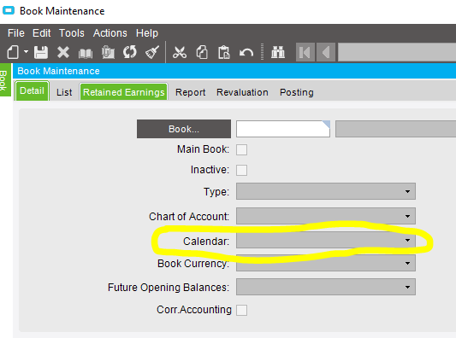Open search with the binoculars icon
Image resolution: width=456 pixels, height=338 pixels.
coord(278,53)
